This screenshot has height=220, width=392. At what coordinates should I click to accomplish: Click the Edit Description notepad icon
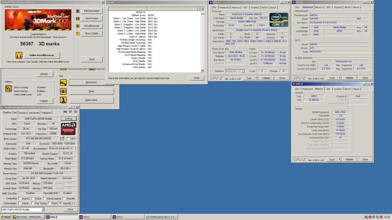[78, 11]
